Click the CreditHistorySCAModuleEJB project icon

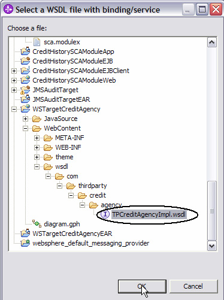pyautogui.click(x=25, y=61)
